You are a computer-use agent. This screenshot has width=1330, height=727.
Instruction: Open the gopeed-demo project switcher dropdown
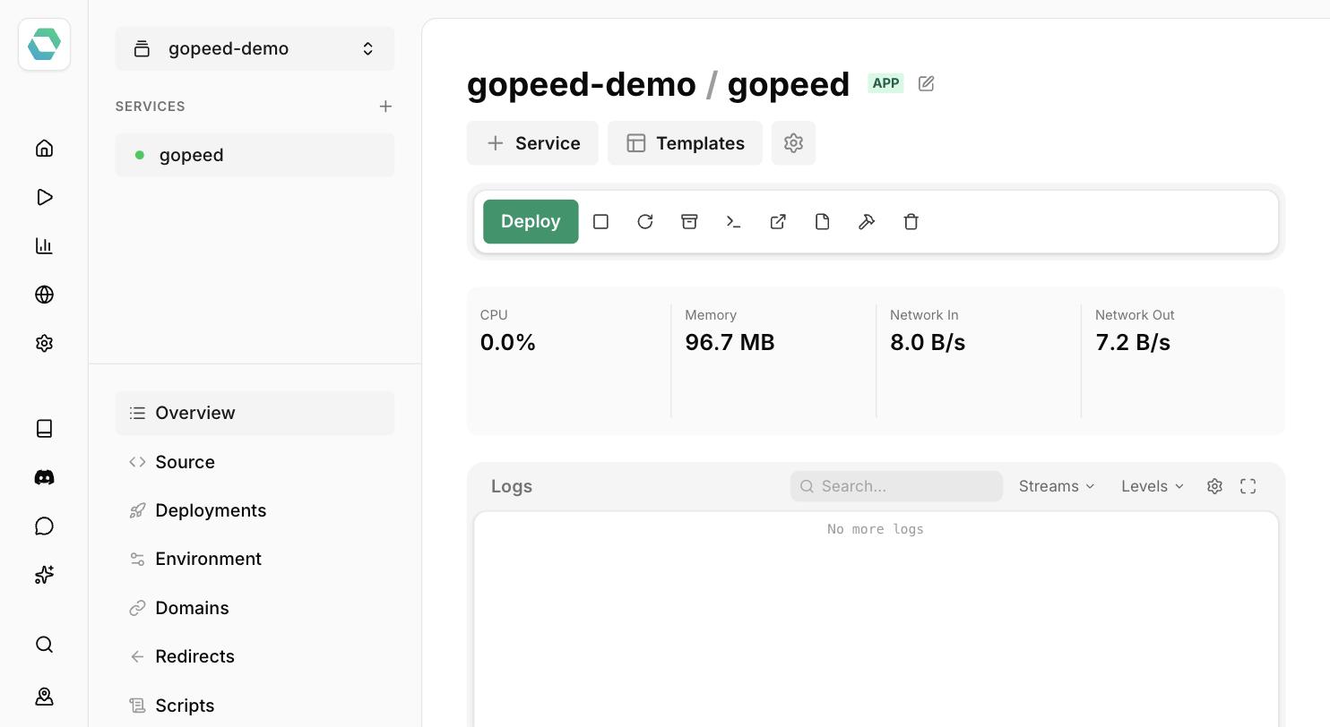click(x=255, y=48)
